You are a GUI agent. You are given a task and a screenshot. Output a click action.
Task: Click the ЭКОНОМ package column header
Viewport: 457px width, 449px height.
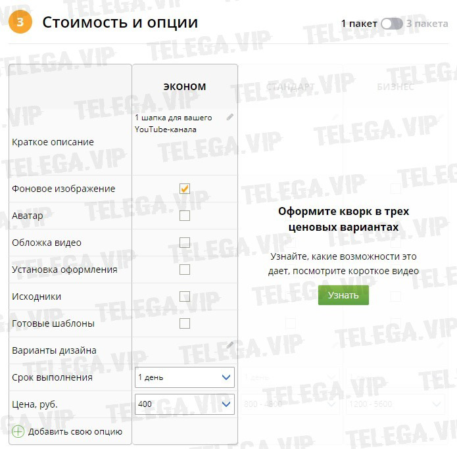[185, 87]
